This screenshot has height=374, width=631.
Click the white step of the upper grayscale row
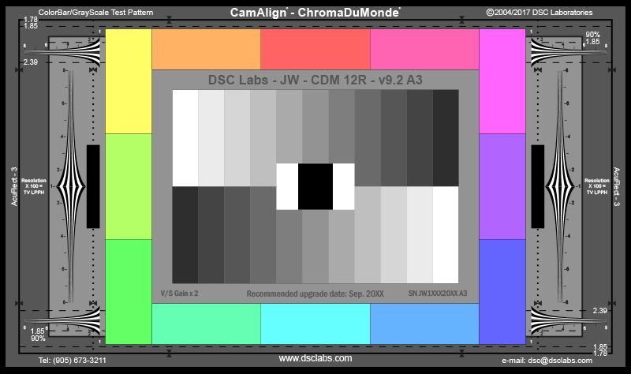pos(185,138)
